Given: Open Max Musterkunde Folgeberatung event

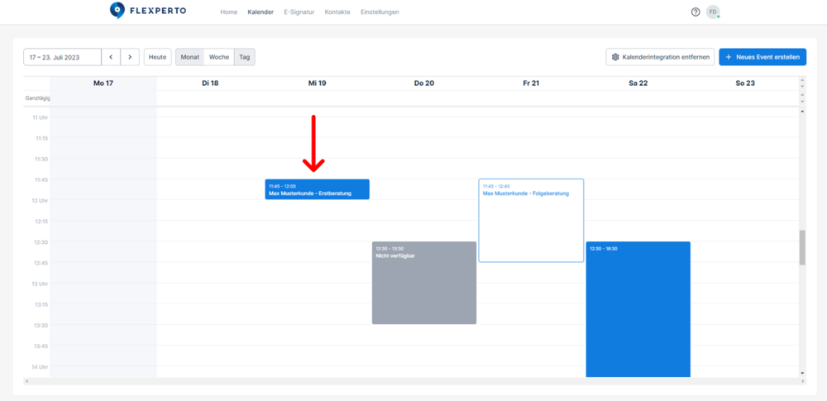Looking at the screenshot, I should [x=531, y=220].
